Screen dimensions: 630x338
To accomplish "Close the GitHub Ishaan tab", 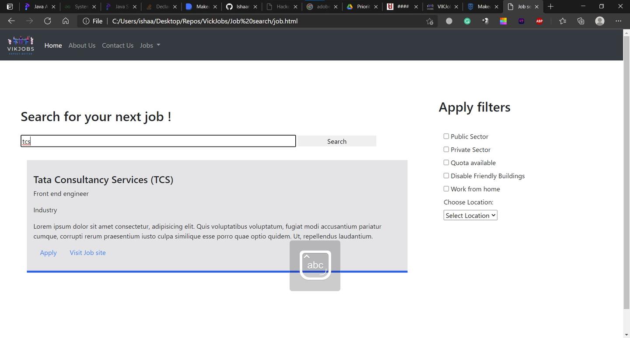I will [255, 7].
